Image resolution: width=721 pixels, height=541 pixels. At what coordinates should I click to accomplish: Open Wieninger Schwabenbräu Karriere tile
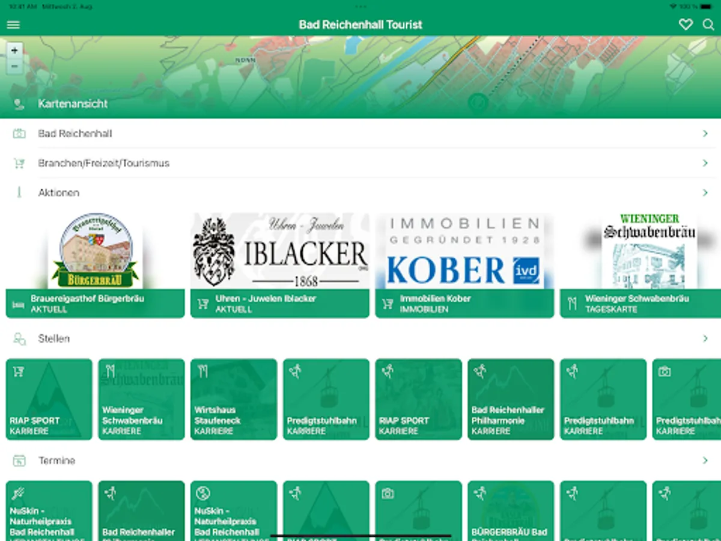click(141, 399)
